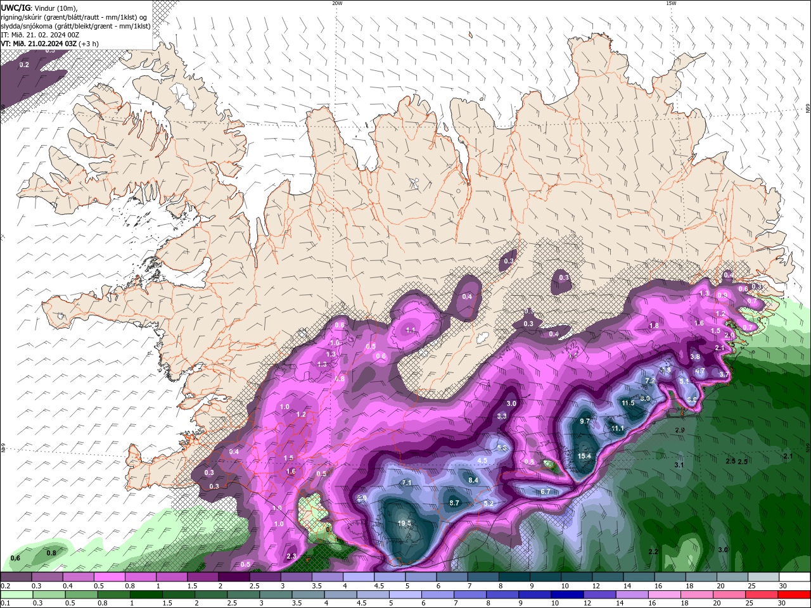811x608 pixels.
Task: Click the 2.2 rain value over the sea
Action: (x=653, y=552)
